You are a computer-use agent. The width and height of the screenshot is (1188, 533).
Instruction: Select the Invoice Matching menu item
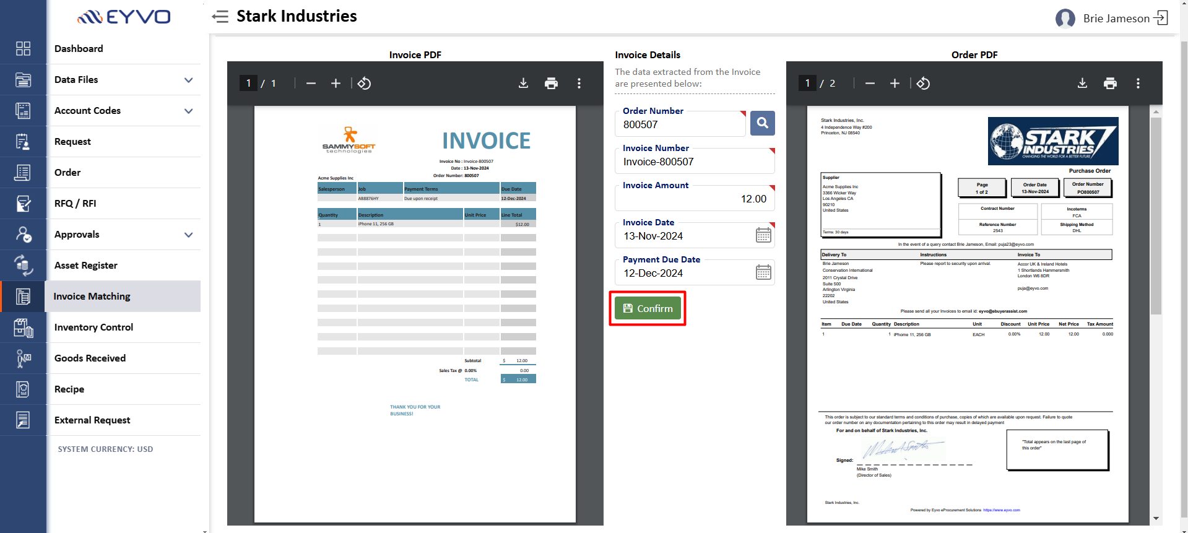click(x=123, y=297)
